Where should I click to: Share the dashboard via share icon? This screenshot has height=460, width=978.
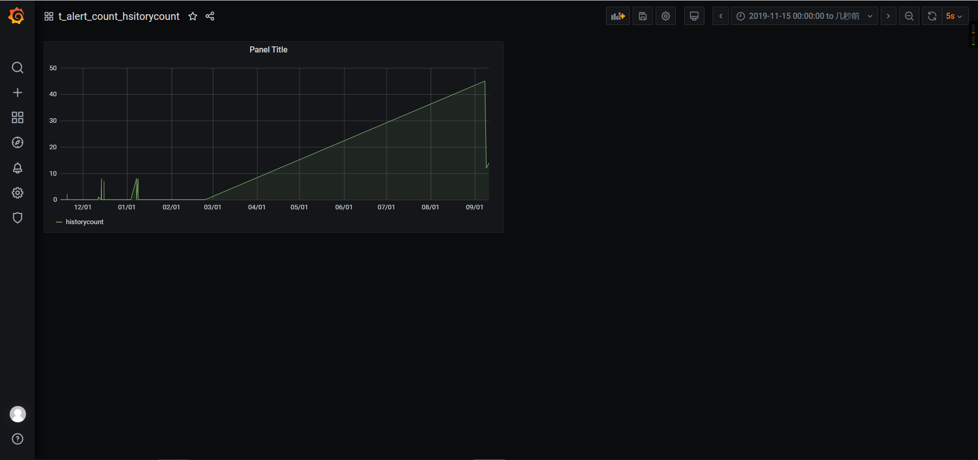(209, 16)
